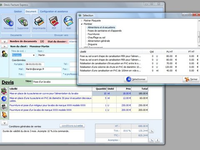The image size is (200, 150).
Task: Click the 18.00 € price cell
Action: click(124, 93)
